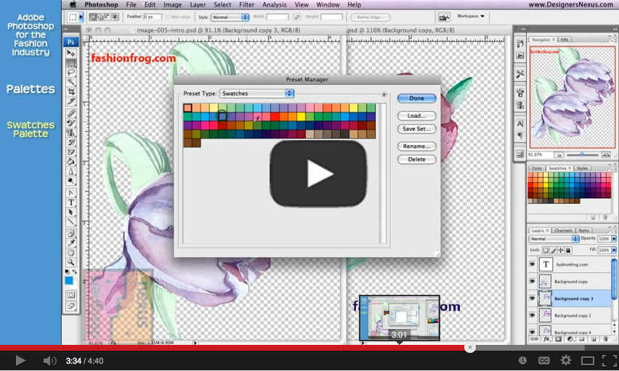This screenshot has width=619, height=371.
Task: Open the layer blend mode Normal dropdown
Action: (554, 239)
